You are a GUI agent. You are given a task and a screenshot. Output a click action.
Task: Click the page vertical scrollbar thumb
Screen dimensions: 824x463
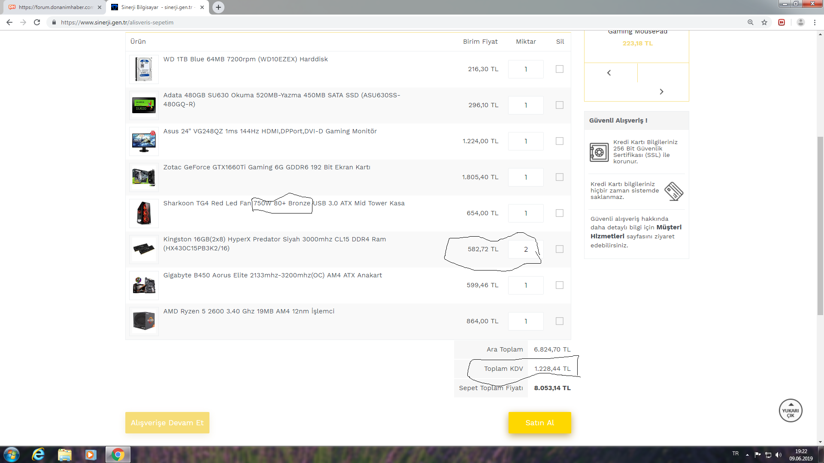coord(820,226)
